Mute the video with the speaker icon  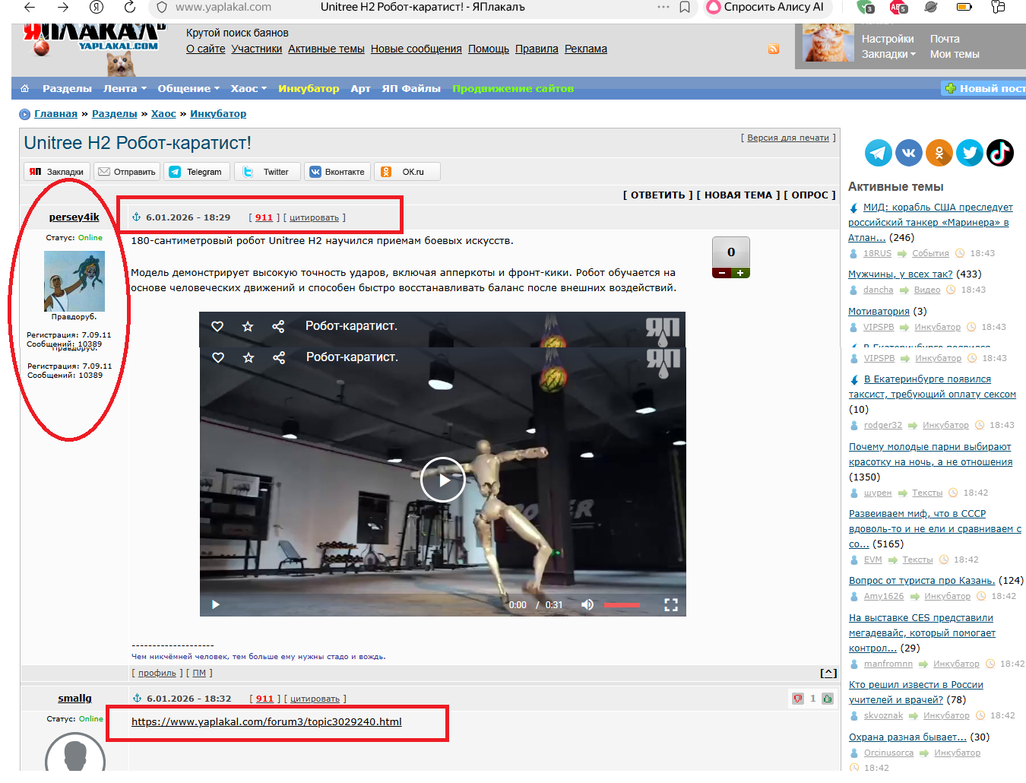tap(587, 605)
